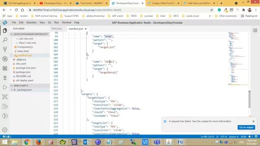Switch to Create a Web Front End tab
Viewport: 260px width, 146px height.
(163, 3)
